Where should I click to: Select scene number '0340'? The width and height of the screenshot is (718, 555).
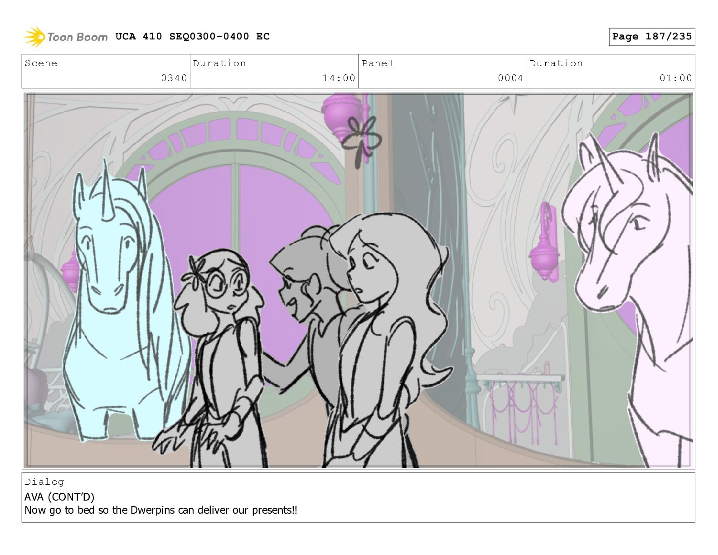(x=174, y=78)
